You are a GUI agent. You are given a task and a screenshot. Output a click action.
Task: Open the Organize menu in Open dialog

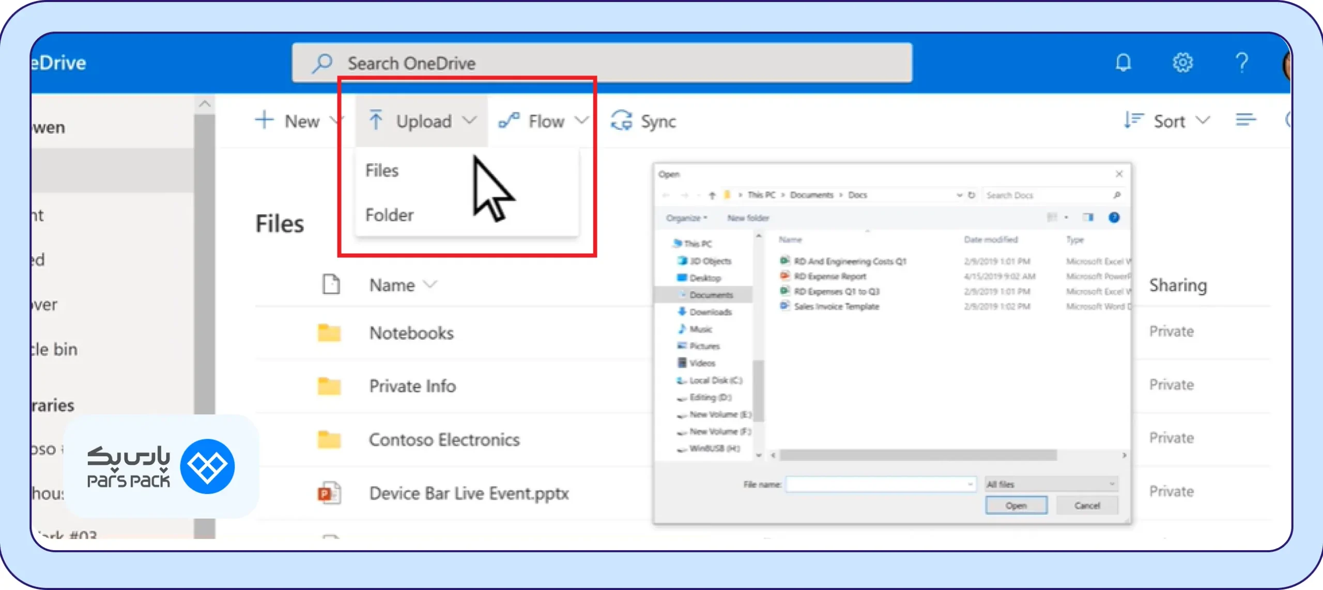point(686,218)
